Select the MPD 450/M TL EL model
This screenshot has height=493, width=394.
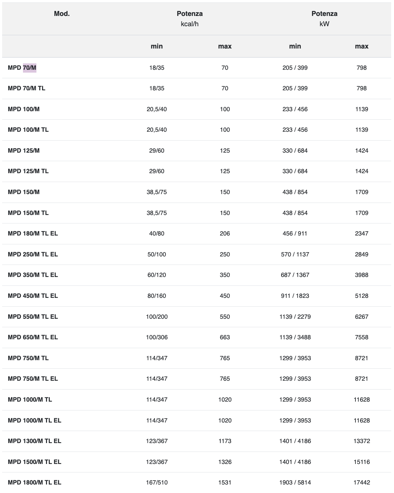(33, 296)
